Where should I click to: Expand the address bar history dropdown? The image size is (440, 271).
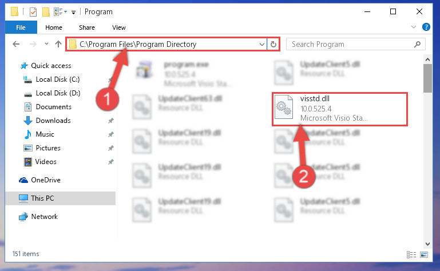(261, 45)
